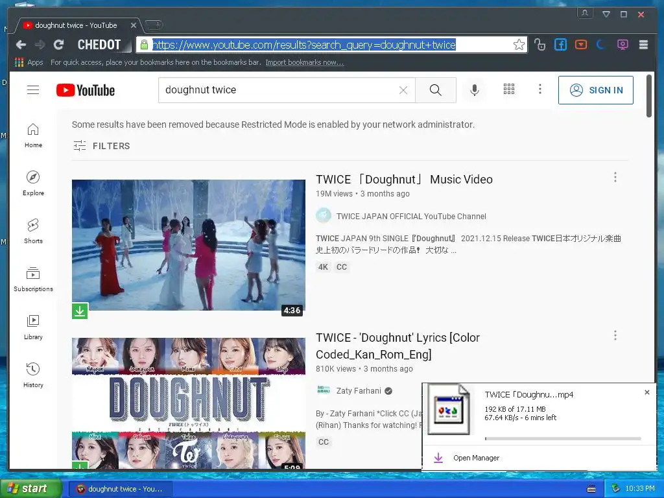This screenshot has height=498, width=664.
Task: Play the Doughnut Music Video thumbnail
Action: (x=189, y=245)
